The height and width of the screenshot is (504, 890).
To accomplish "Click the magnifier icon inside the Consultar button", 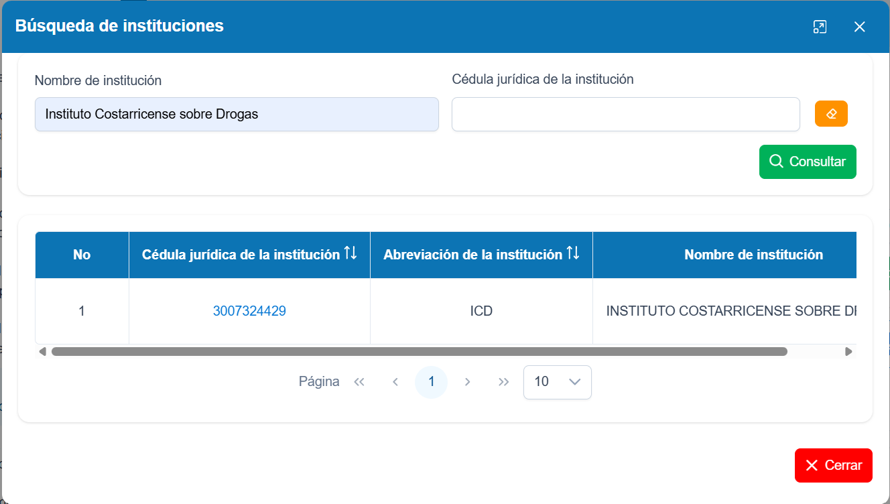I will (x=777, y=162).
